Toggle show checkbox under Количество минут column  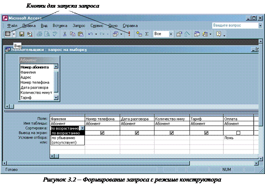point(172,133)
